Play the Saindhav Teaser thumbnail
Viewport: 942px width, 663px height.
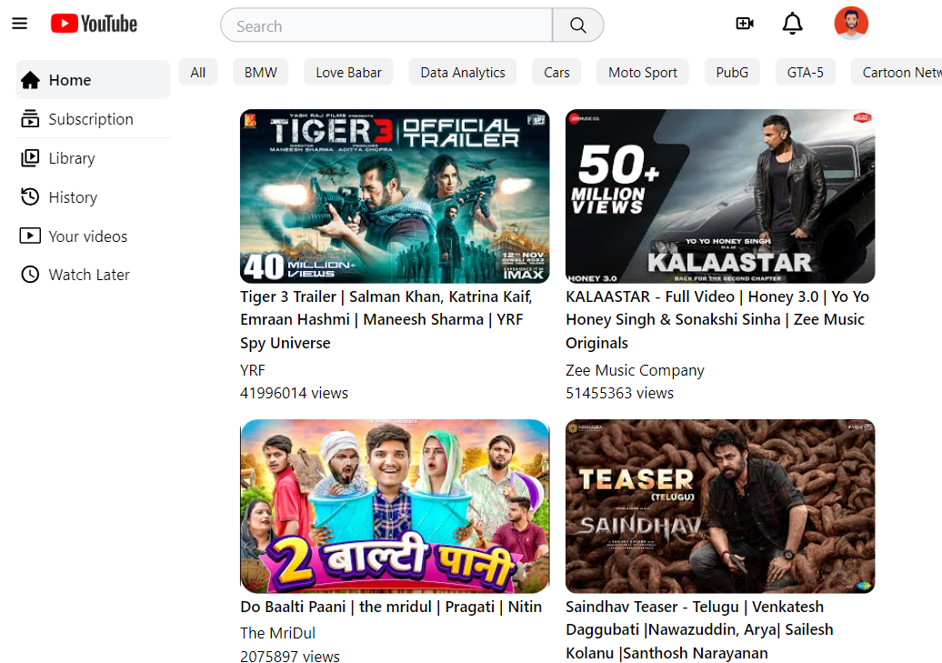pos(720,506)
